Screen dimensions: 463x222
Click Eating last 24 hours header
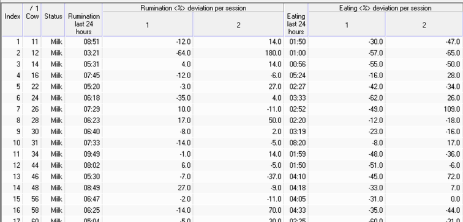[x=296, y=20]
